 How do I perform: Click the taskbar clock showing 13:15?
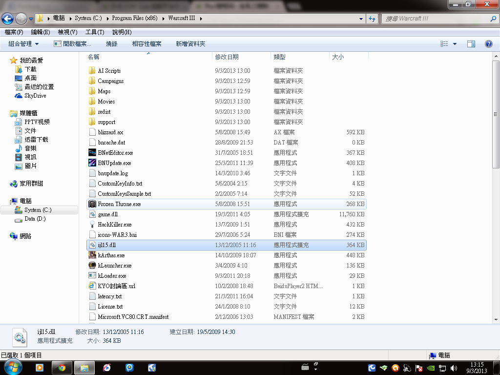tap(477, 368)
